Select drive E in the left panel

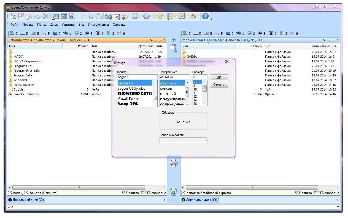point(35,33)
